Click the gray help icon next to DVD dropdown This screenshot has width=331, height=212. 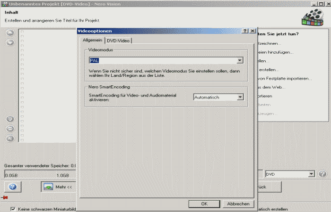322,174
